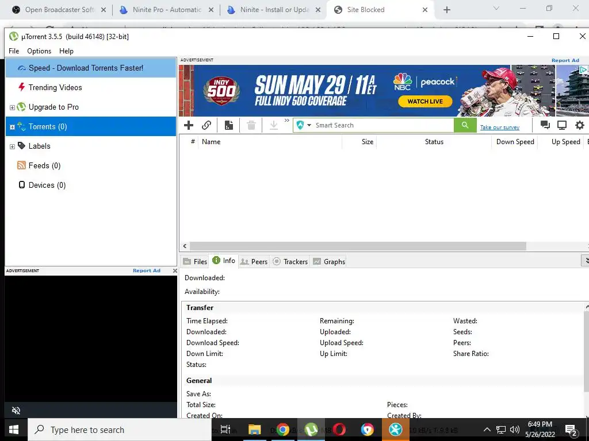Unmute the sidebar ad video
This screenshot has height=441, width=589.
[16, 410]
